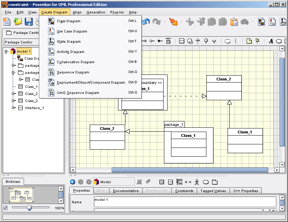Choose Activity Diagram menu entry

pyautogui.click(x=90, y=52)
